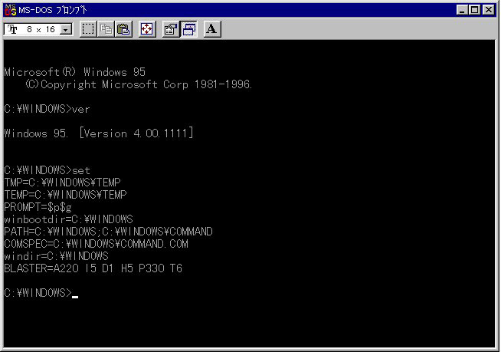Maximize the MS-DOS prompt window
Image resolution: width=501 pixels, height=352 pixels.
pyautogui.click(x=474, y=10)
